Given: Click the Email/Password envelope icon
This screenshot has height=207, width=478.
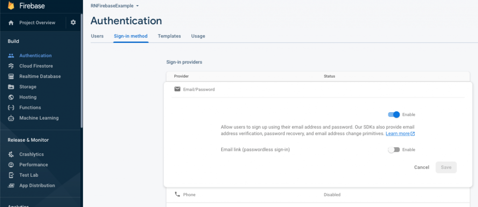Looking at the screenshot, I should pyautogui.click(x=177, y=89).
